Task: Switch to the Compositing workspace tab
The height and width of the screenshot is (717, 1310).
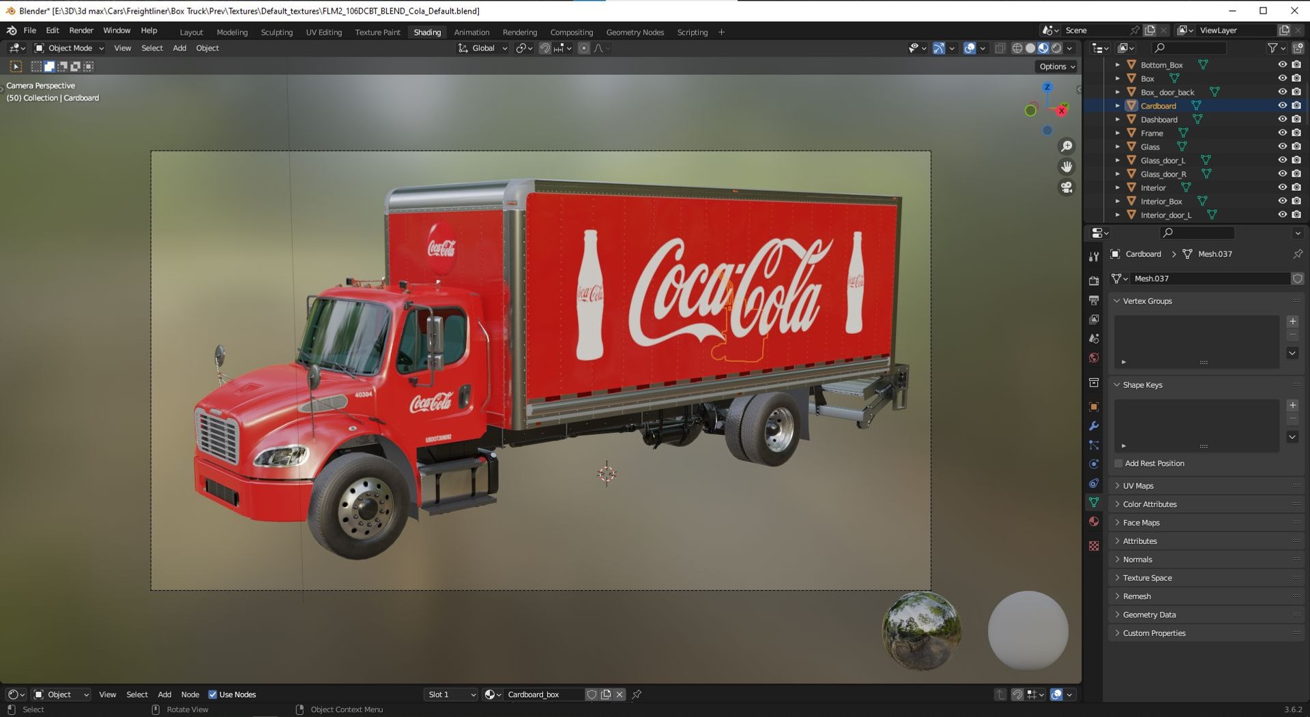Action: click(571, 32)
